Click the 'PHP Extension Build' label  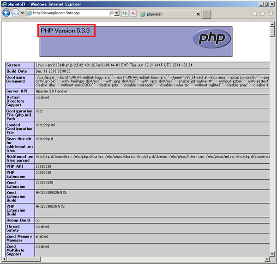[16, 210]
